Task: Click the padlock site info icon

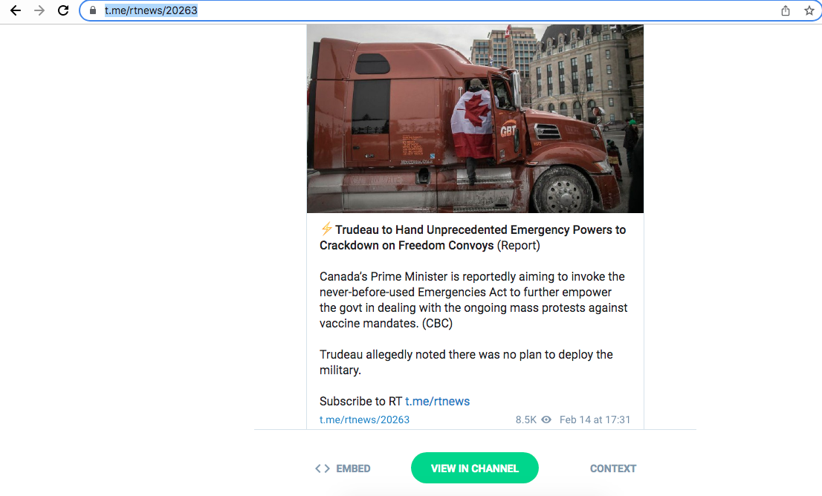Action: click(93, 10)
